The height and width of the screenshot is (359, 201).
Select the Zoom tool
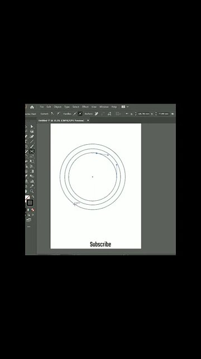tap(32, 191)
